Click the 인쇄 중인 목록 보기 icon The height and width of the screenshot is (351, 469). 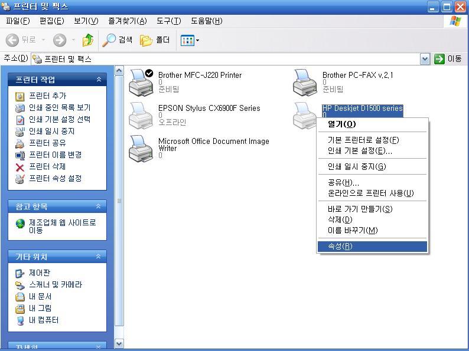click(x=19, y=108)
